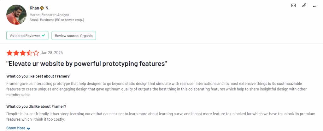The width and height of the screenshot is (323, 131).
Task: Open the three-dot more options menu
Action: point(314,7)
